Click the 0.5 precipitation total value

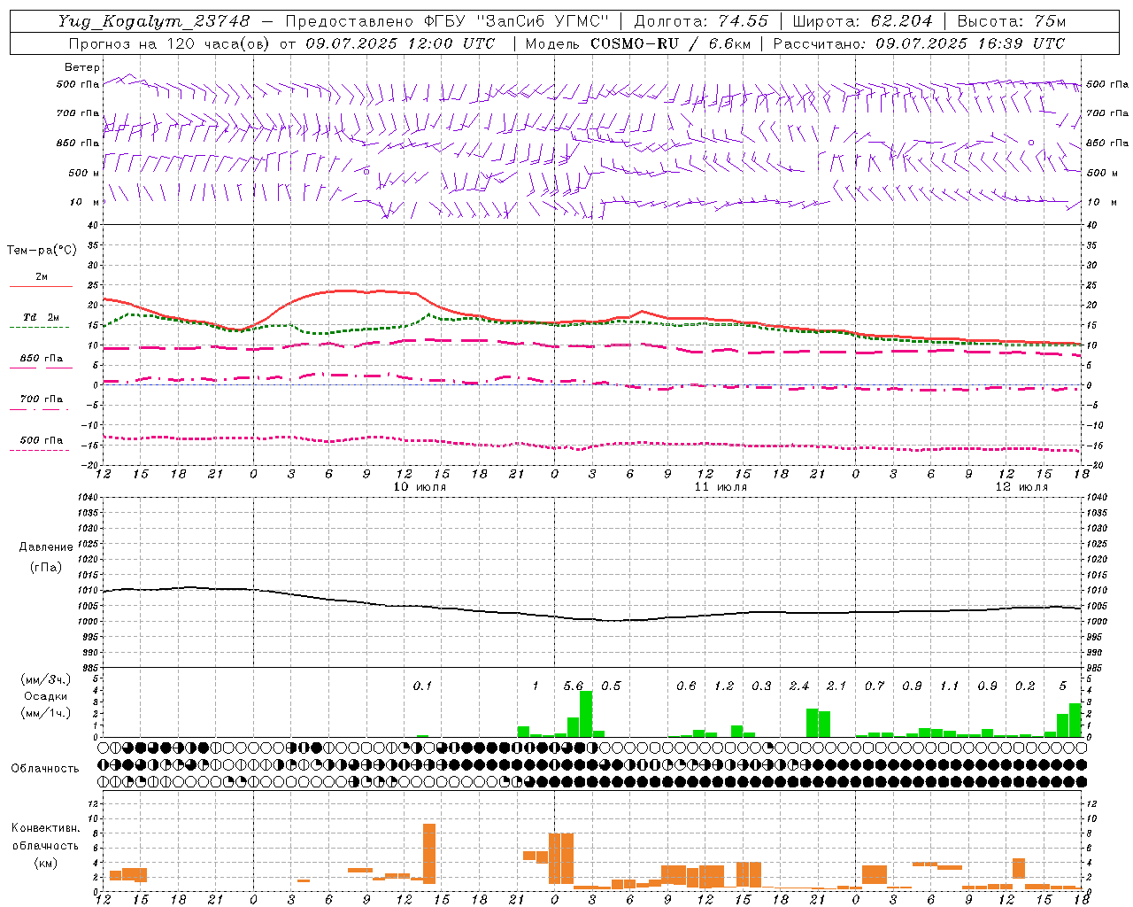click(x=611, y=686)
